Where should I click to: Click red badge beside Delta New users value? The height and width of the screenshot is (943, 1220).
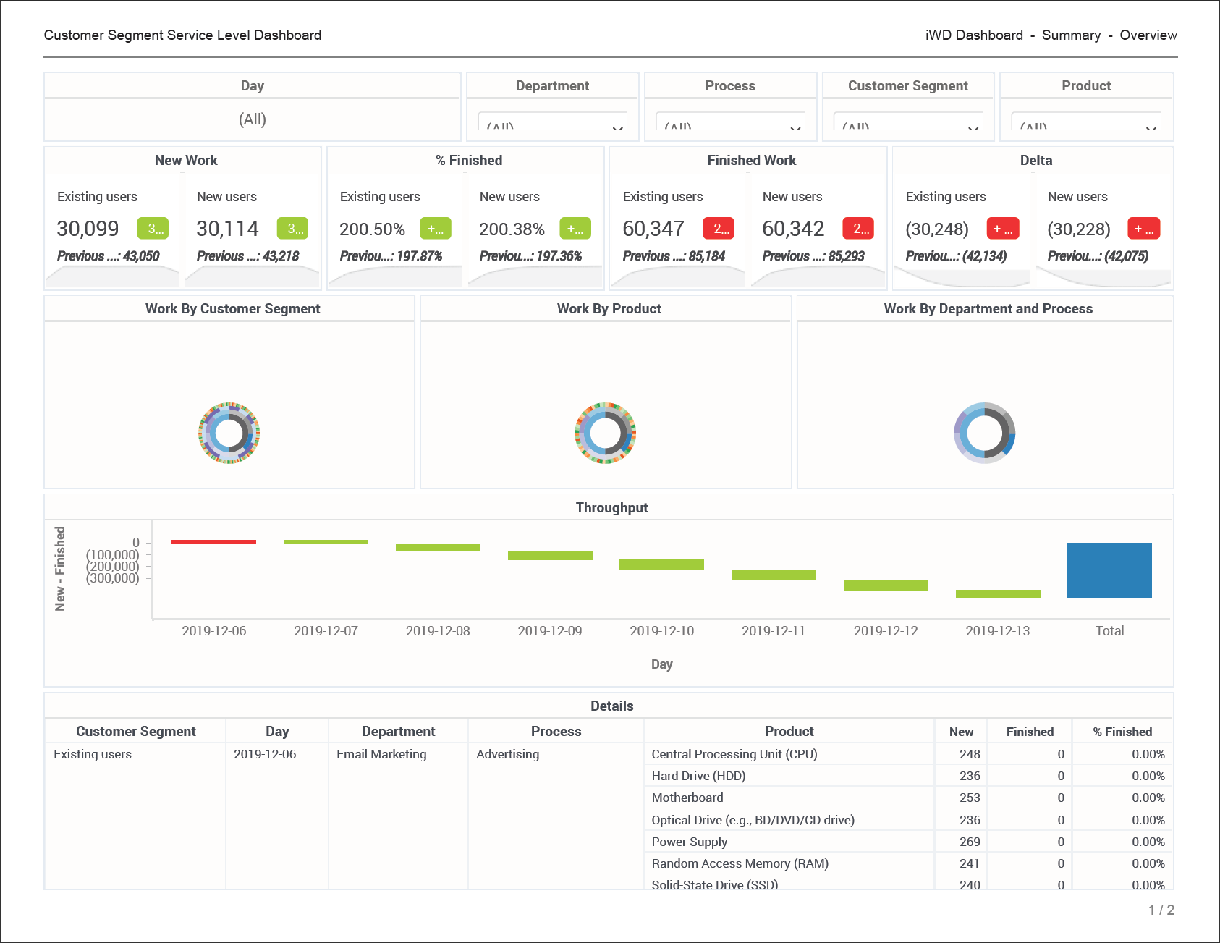(x=1143, y=229)
